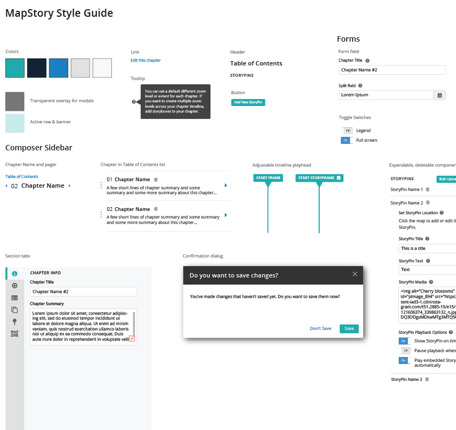Click the tooltip help icon

click(134, 102)
